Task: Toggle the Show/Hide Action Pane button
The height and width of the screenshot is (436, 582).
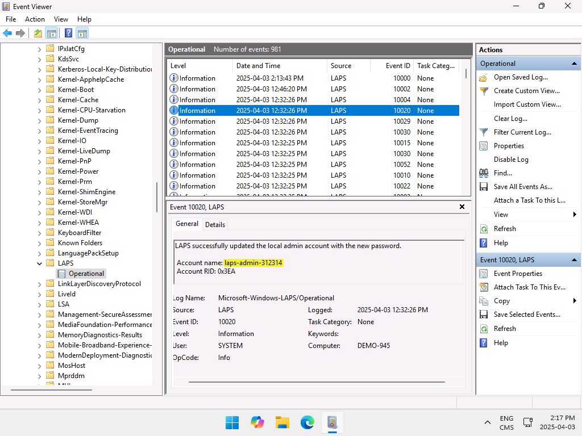Action: 82,33
